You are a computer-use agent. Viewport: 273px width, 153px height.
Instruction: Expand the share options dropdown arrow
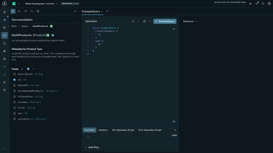tap(138, 21)
